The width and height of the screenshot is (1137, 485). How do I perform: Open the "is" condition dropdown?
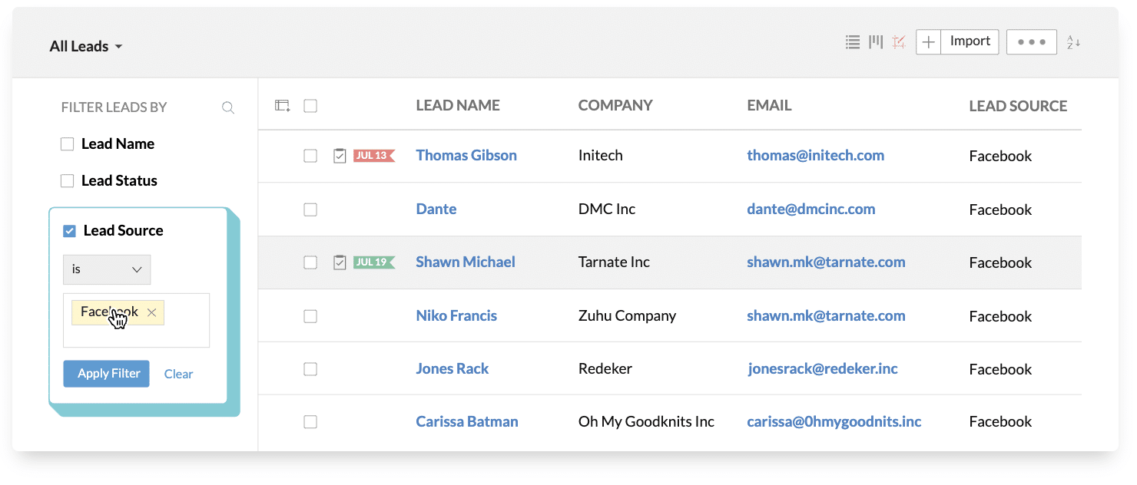[x=107, y=269]
